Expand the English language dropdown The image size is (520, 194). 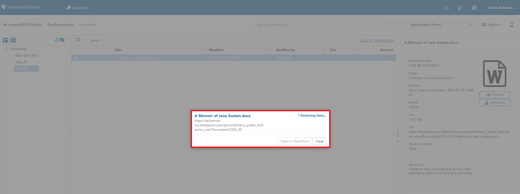(491, 25)
